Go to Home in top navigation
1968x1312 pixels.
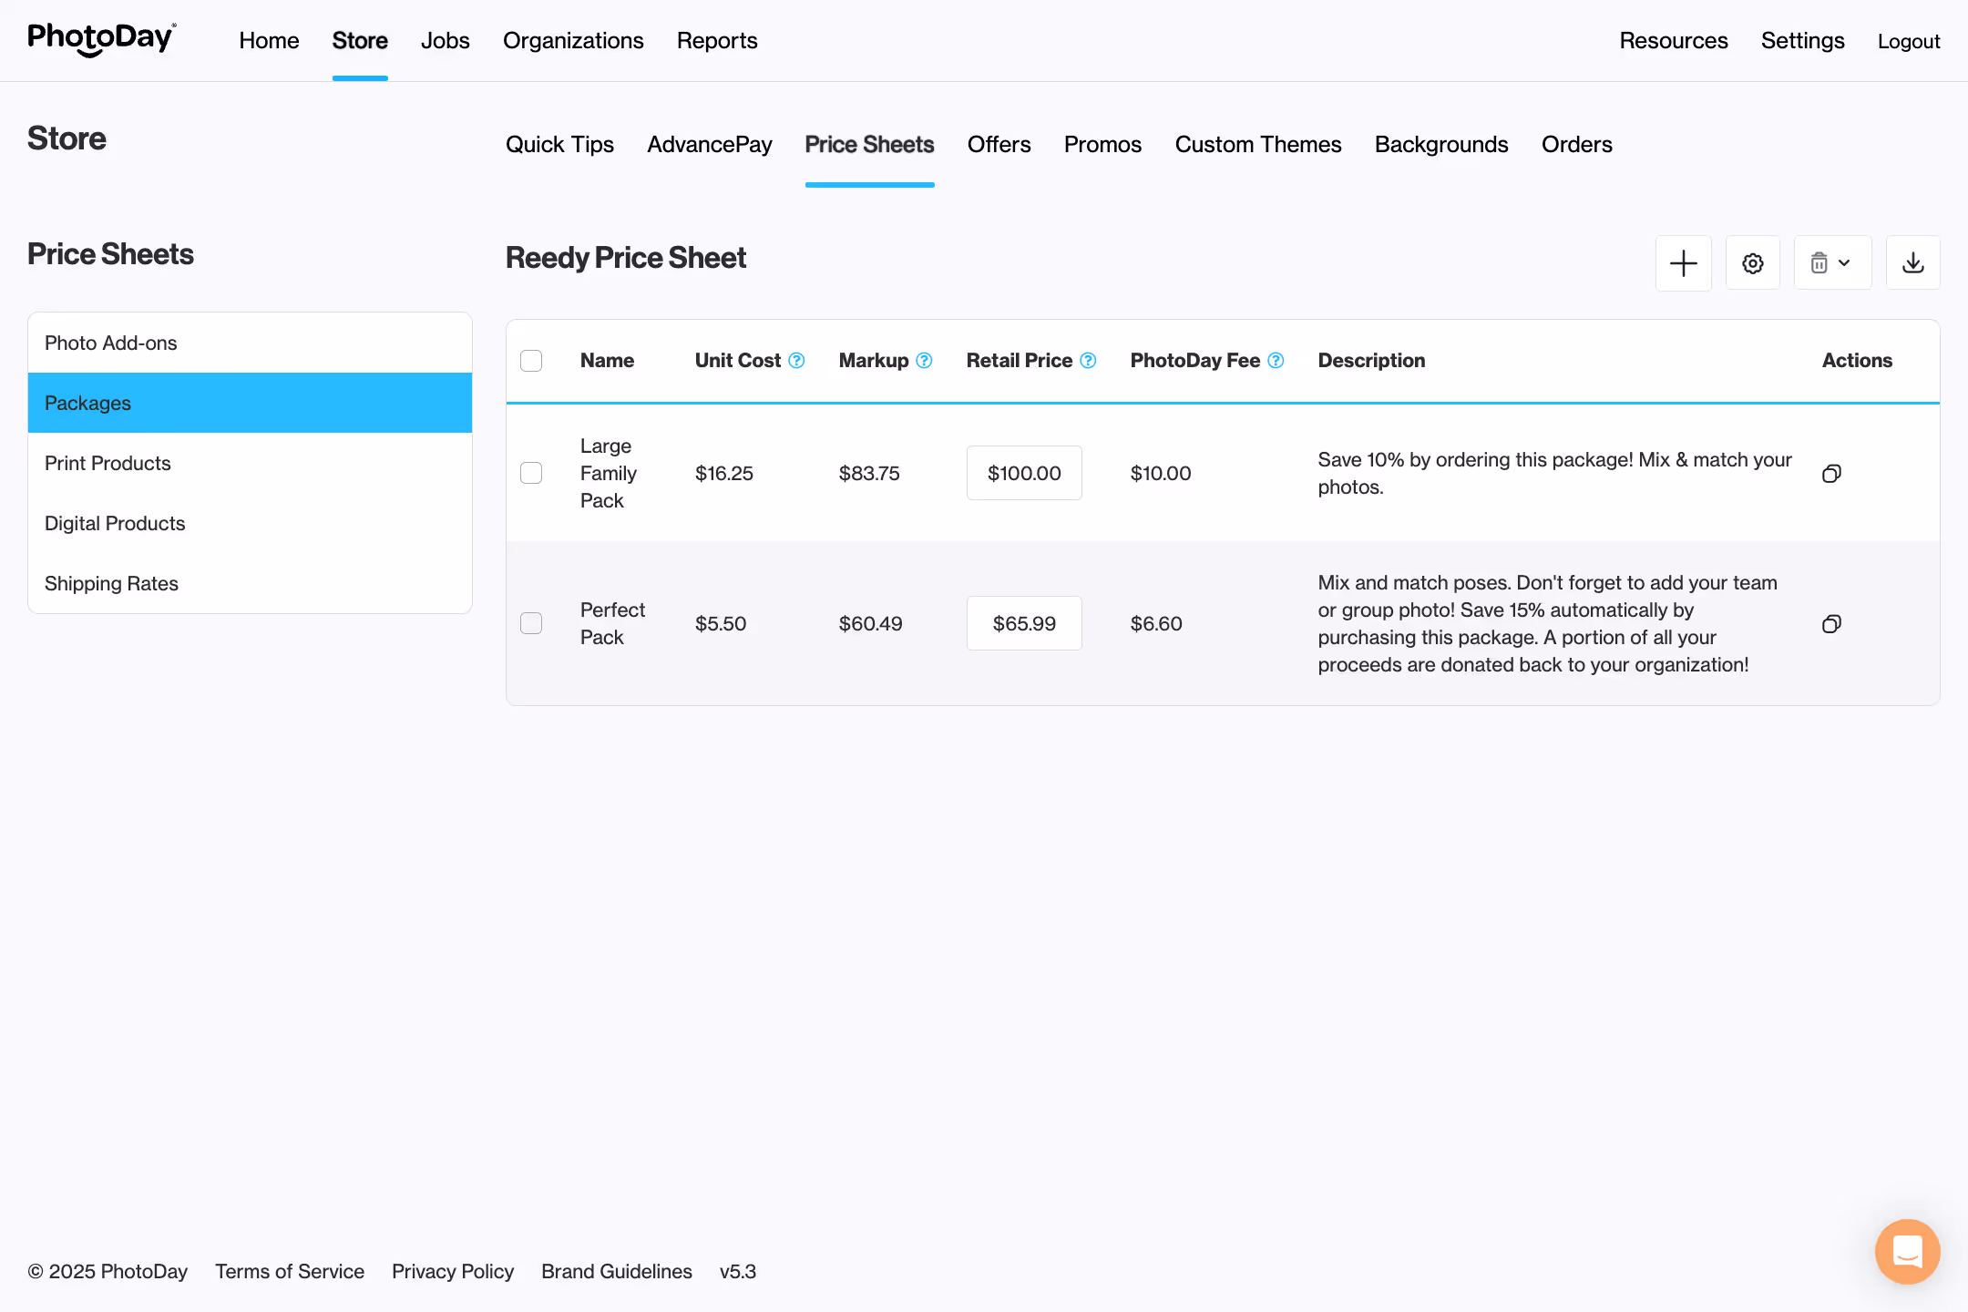(269, 40)
